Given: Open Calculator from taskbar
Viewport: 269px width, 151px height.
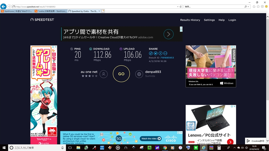Looking at the screenshot, I should (x=219, y=148).
